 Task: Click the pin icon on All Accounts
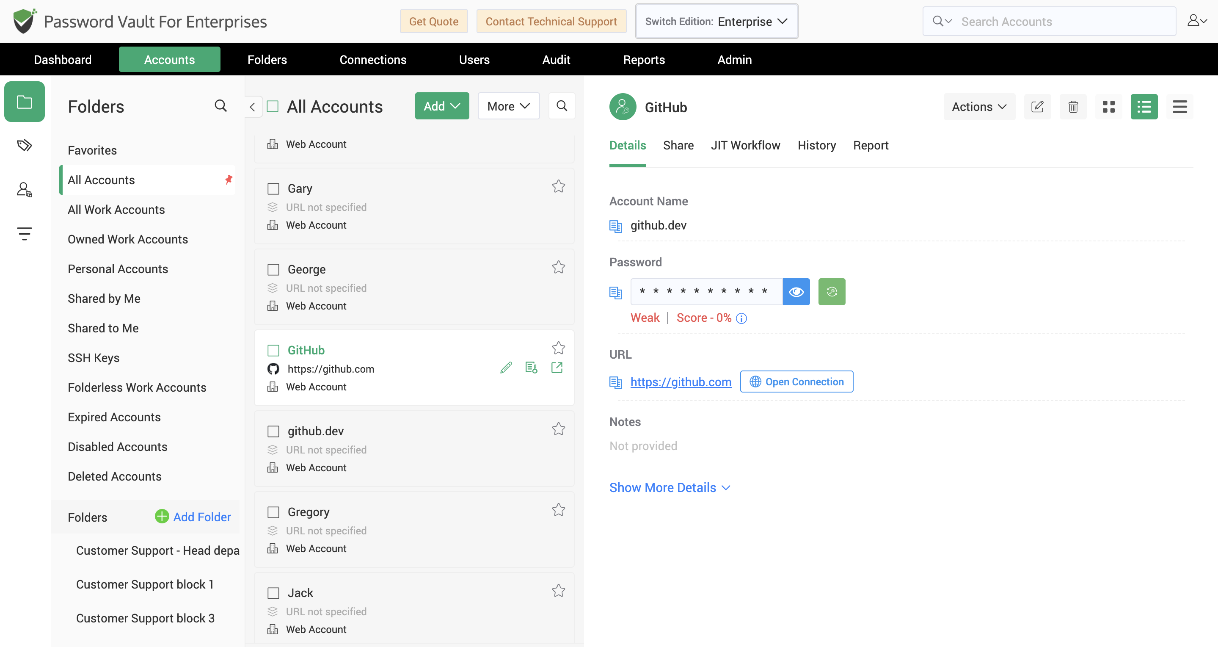click(229, 180)
